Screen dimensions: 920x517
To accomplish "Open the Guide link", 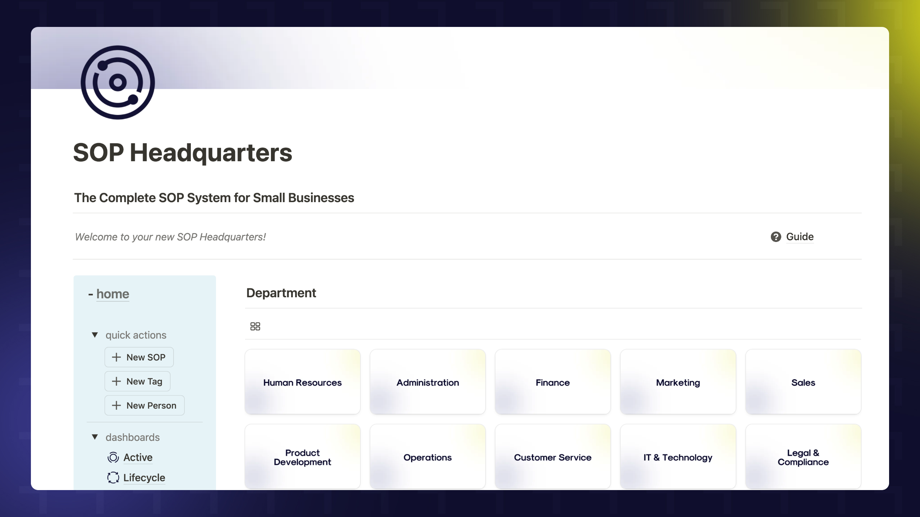I will click(x=800, y=237).
